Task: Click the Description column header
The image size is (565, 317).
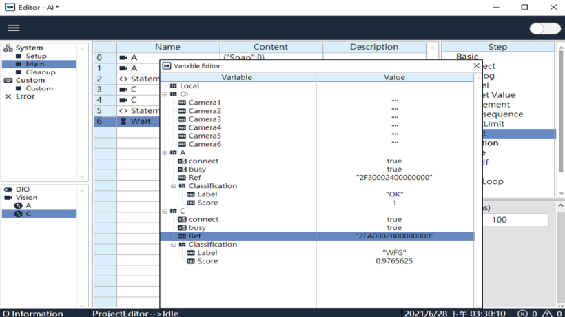Action: [374, 47]
